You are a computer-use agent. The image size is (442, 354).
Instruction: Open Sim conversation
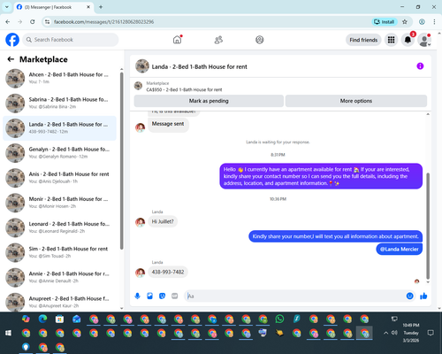tap(59, 252)
